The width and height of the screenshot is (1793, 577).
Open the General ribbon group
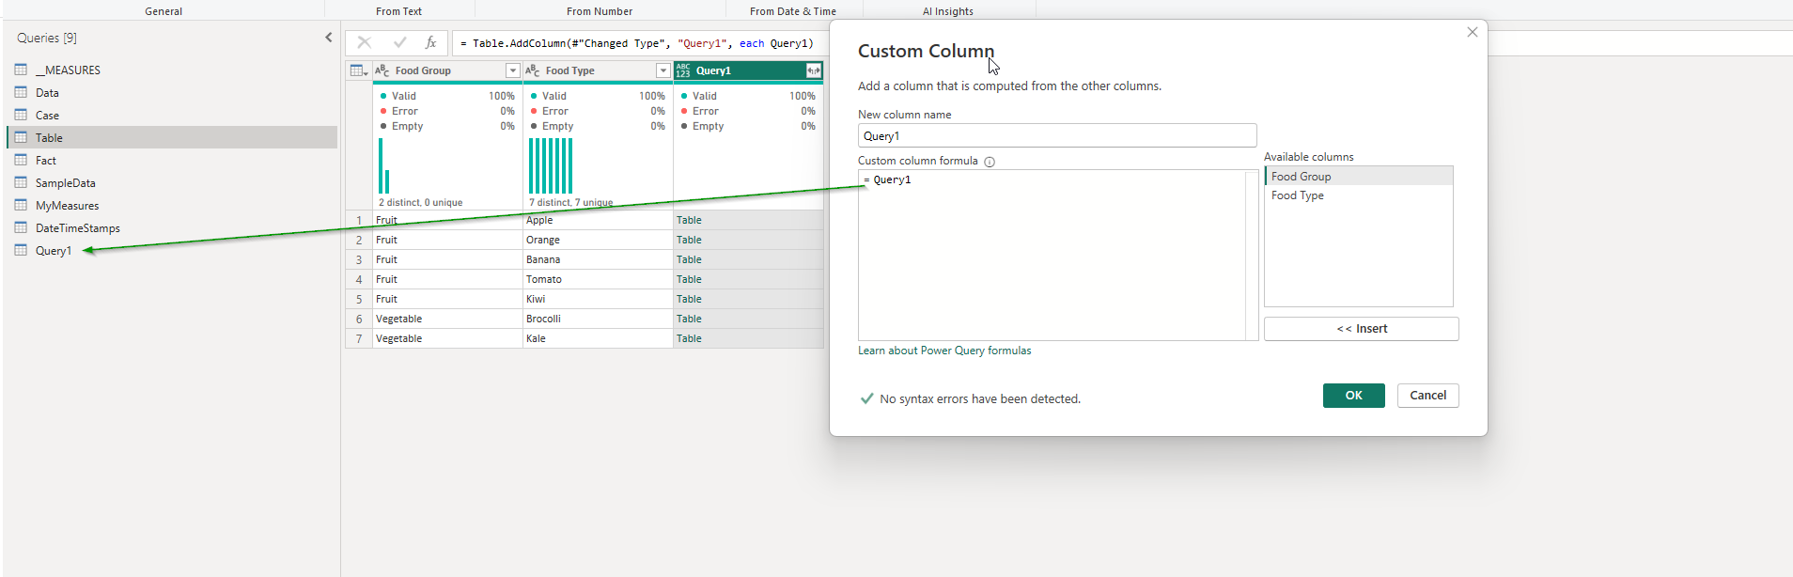[x=164, y=11]
